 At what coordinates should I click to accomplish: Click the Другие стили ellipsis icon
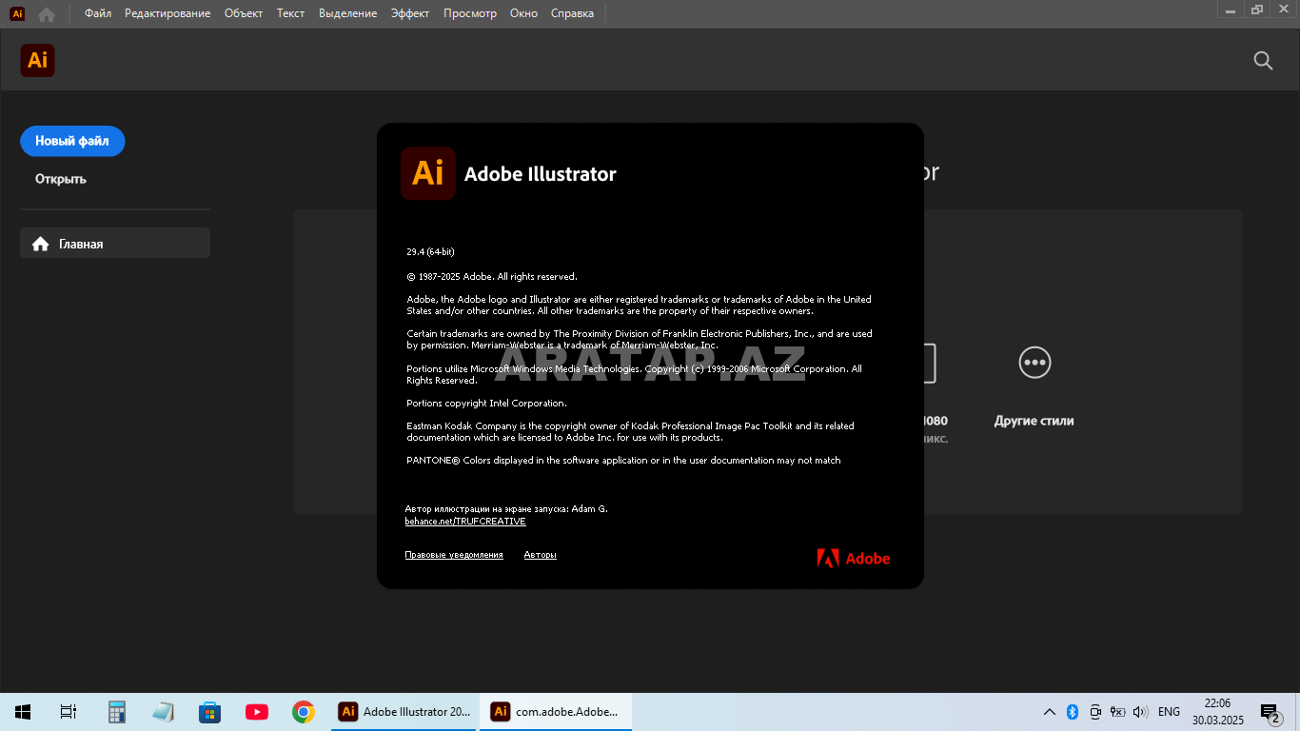coord(1034,362)
